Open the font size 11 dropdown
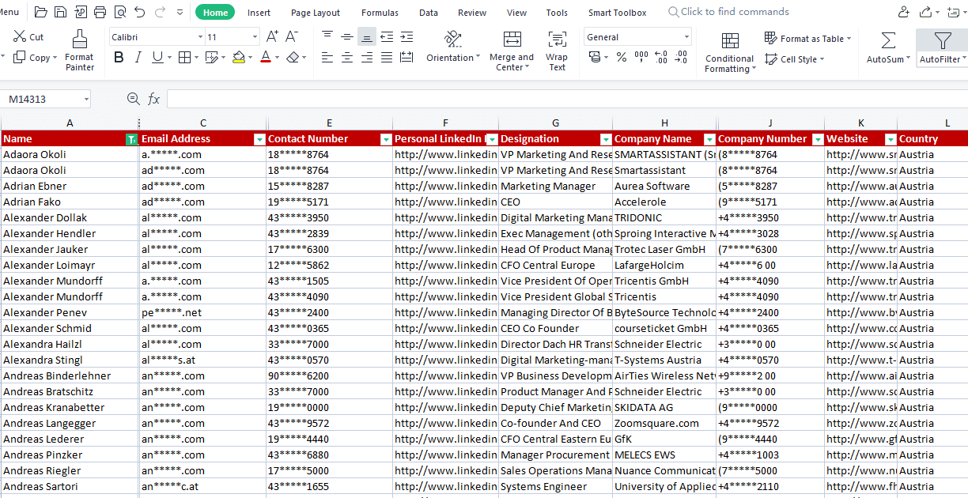 [255, 37]
